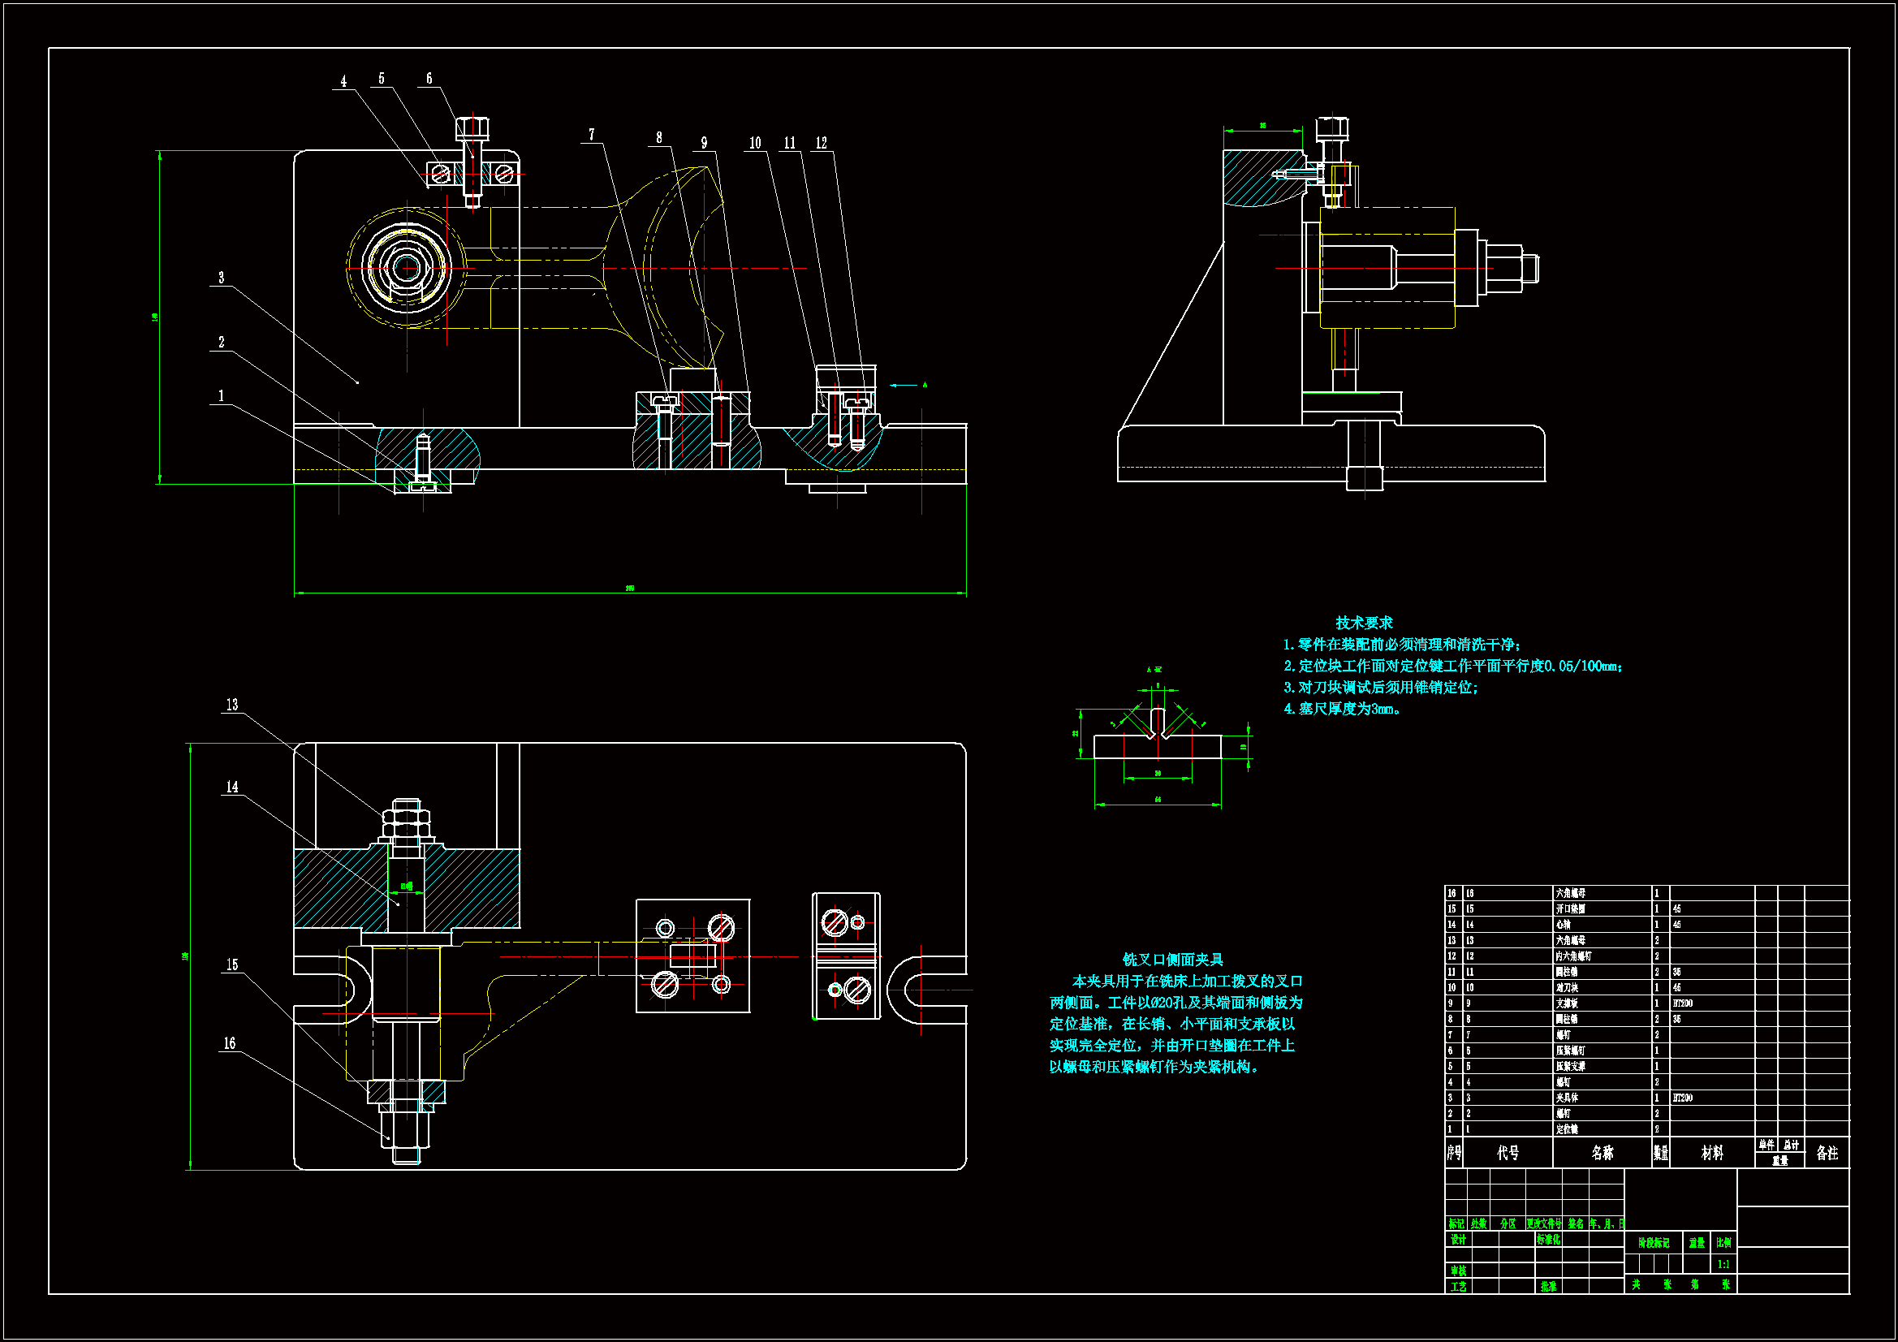Viewport: 1898px width, 1342px height.
Task: Click the 开口垫圈 entry in the parts list
Action: click(x=1570, y=908)
